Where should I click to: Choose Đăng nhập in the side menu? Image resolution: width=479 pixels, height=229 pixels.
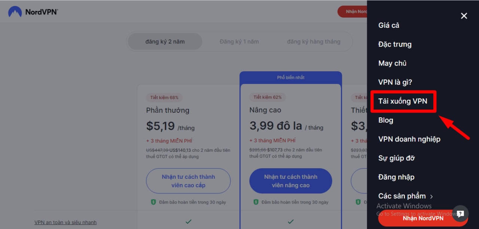pos(396,177)
